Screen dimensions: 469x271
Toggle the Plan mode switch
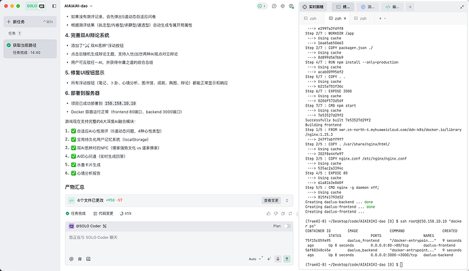(x=287, y=226)
